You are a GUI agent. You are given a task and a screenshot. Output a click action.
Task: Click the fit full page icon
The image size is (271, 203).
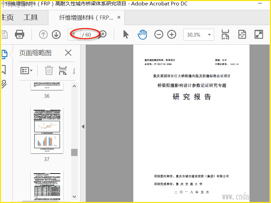coord(242,35)
